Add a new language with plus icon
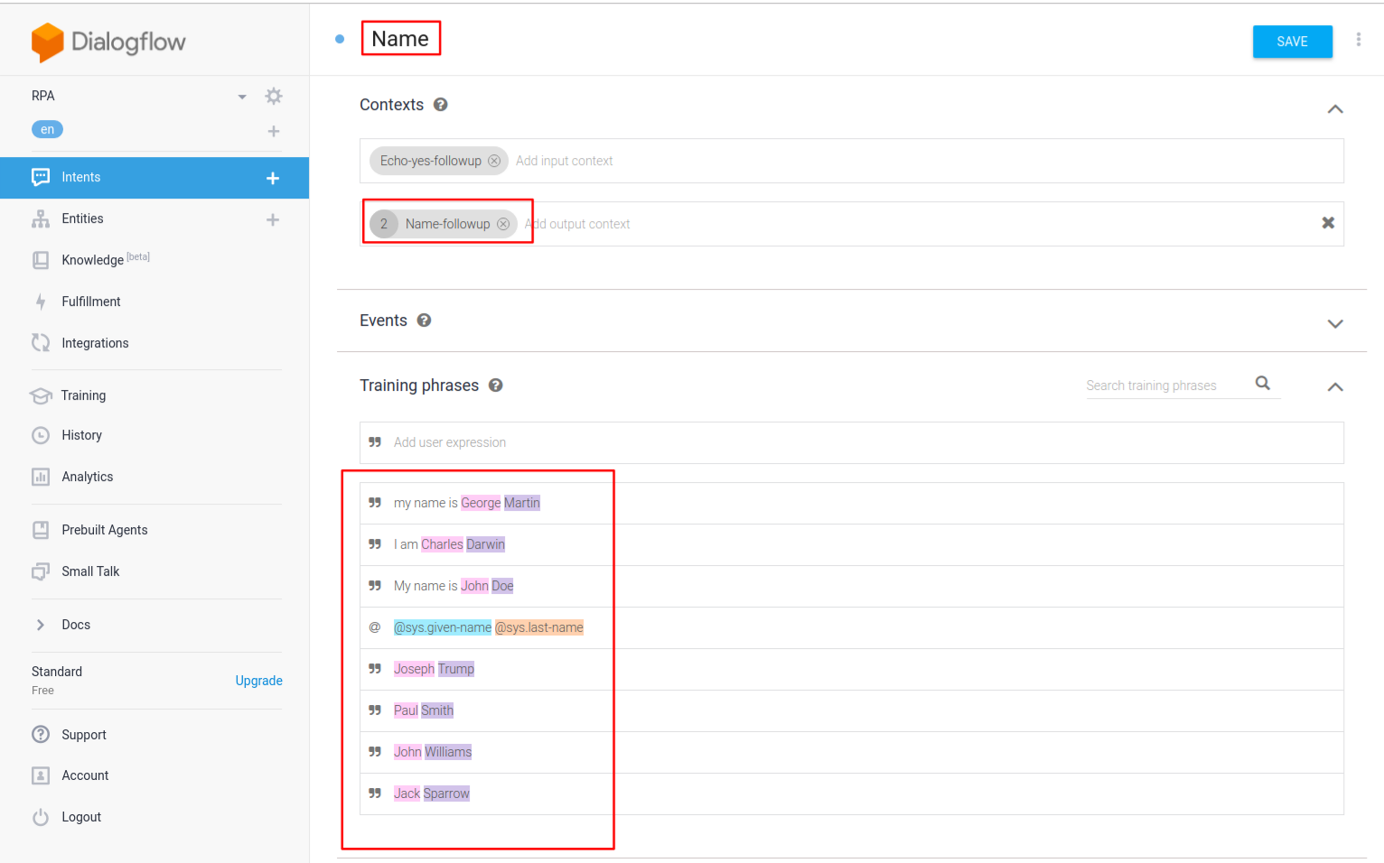 click(x=274, y=131)
